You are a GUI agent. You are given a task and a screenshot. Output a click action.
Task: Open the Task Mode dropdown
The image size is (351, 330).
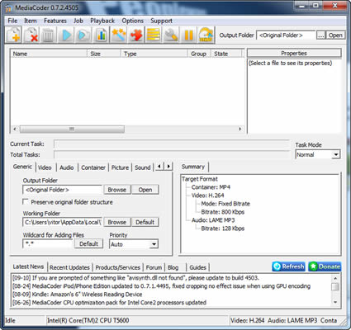335,154
